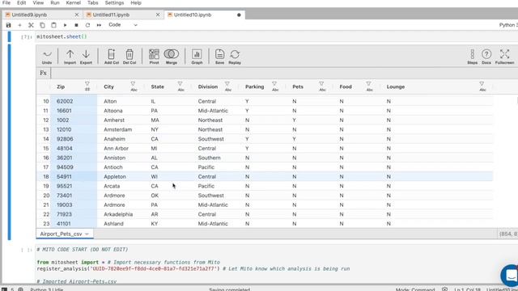This screenshot has height=291, width=518.
Task: Save the notebook with the disk icon
Action: 9,25
